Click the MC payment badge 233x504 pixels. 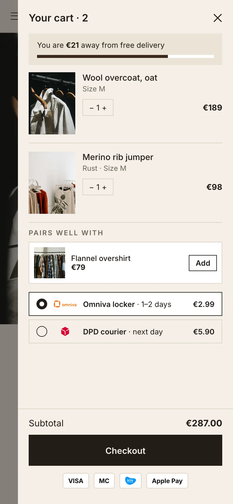[104, 481]
